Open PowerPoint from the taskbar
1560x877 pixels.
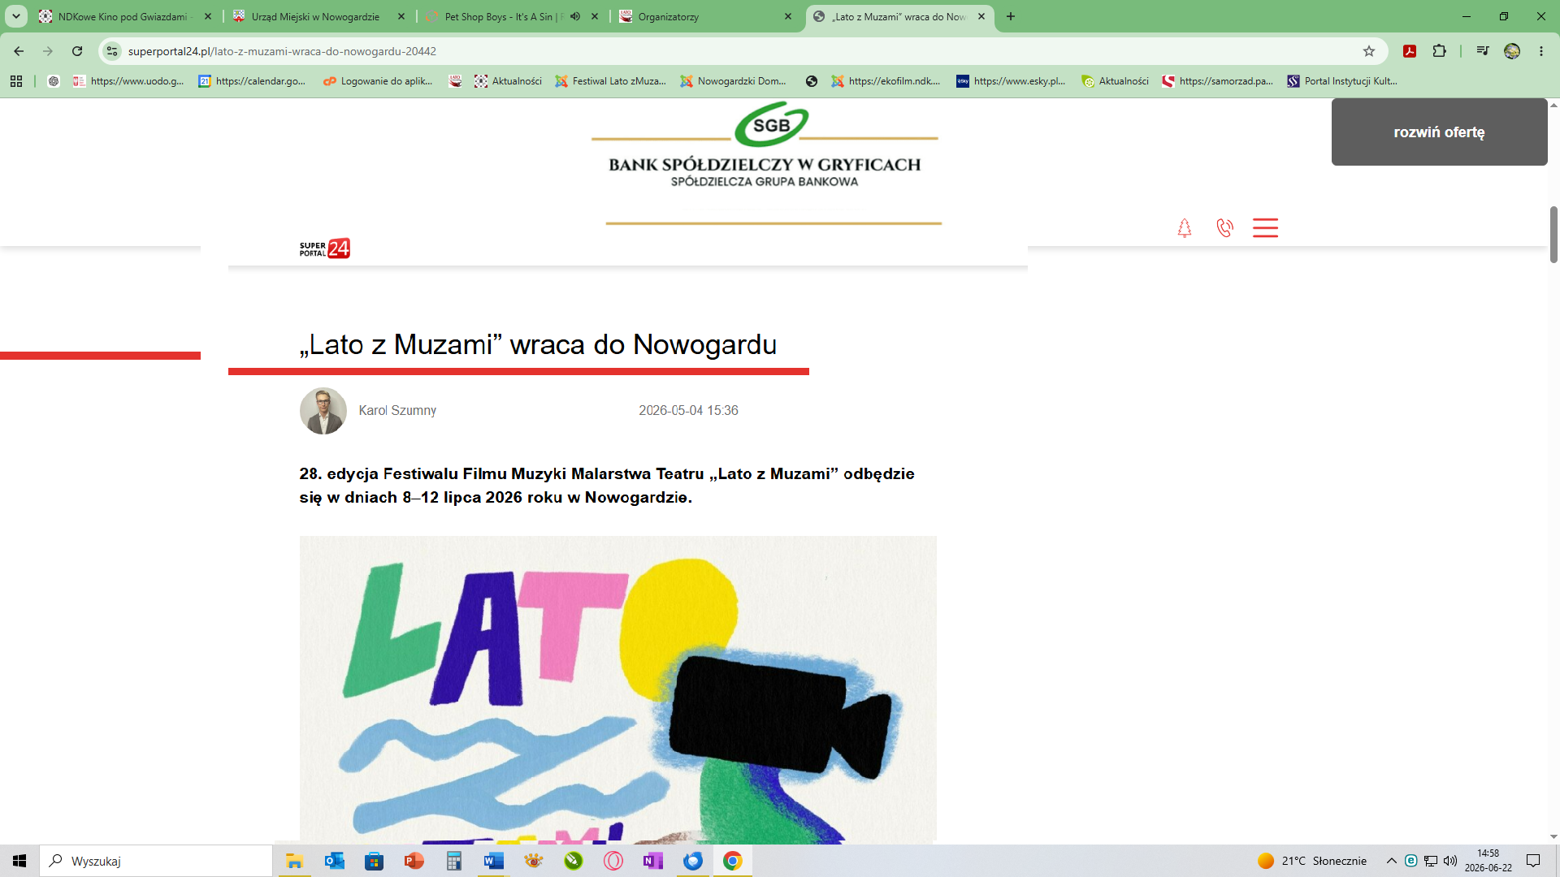coord(414,861)
